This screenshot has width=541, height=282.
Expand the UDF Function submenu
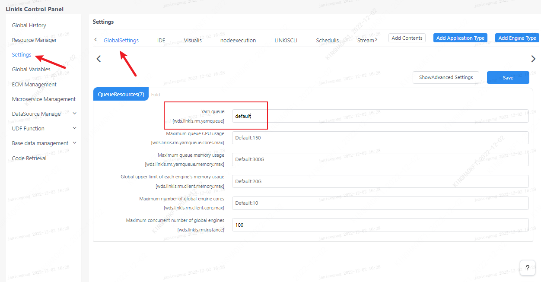click(74, 128)
